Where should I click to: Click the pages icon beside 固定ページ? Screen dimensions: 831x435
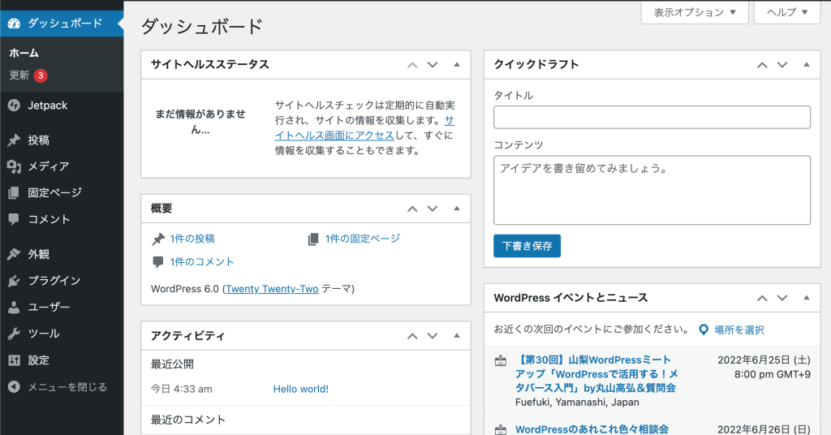15,193
